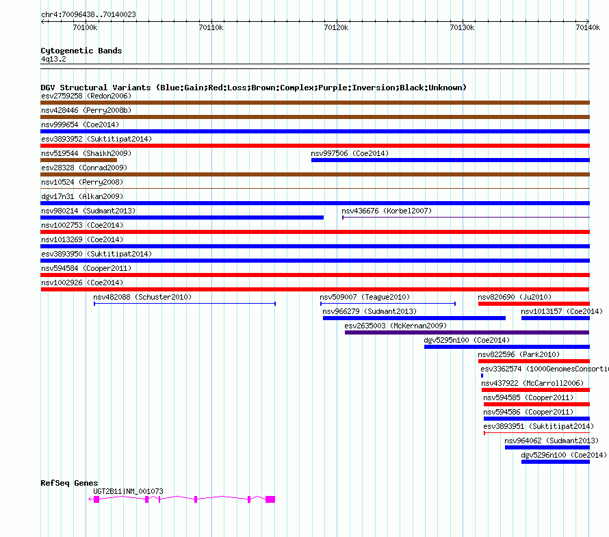Click nsv482088 (Schuster2010) label
609x537 pixels.
pyautogui.click(x=142, y=297)
